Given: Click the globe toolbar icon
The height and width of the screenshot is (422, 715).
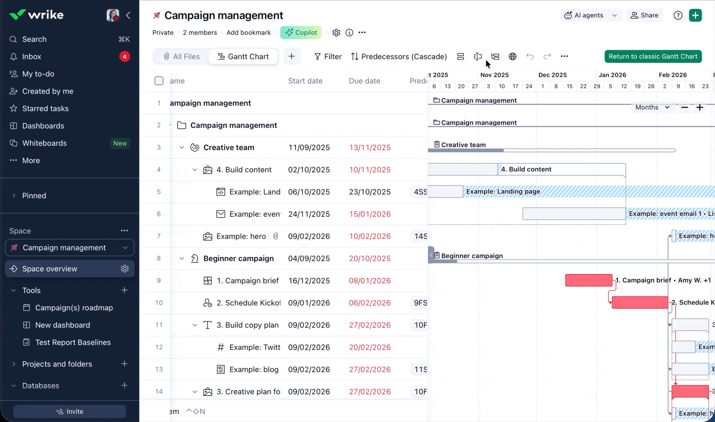Looking at the screenshot, I should pos(513,57).
